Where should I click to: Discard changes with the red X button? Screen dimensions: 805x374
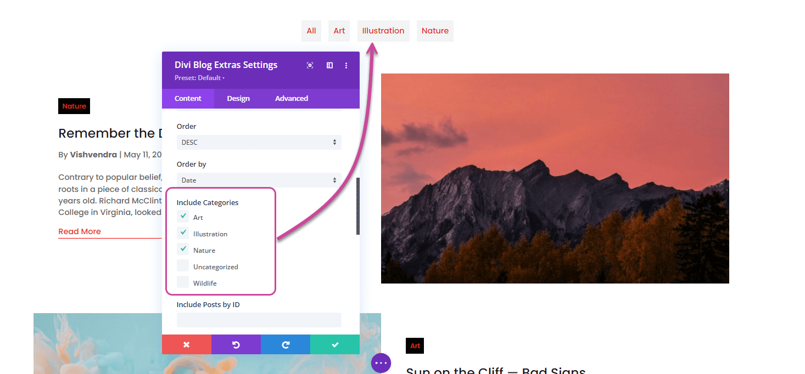tap(187, 344)
